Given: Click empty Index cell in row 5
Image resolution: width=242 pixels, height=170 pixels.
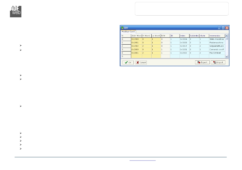Looking at the screenshot, I should click(184, 56).
